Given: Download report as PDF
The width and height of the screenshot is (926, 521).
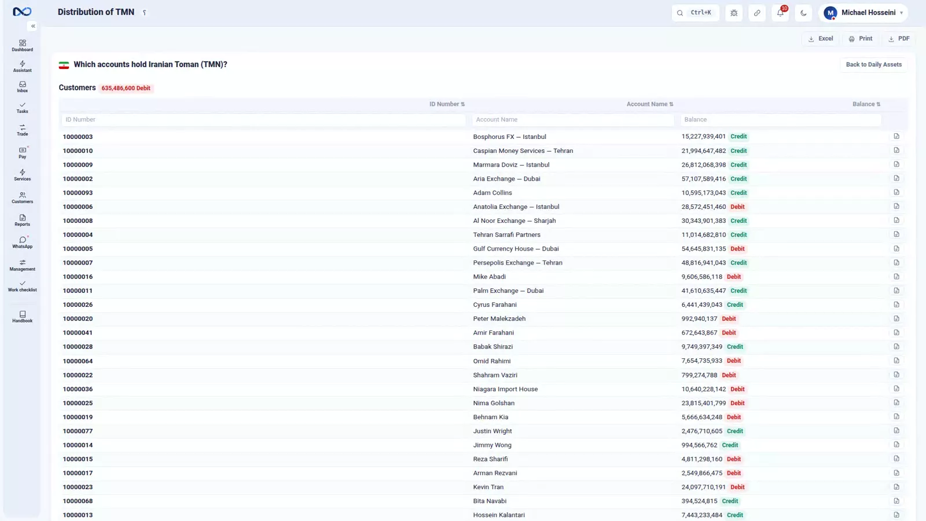Looking at the screenshot, I should click(x=899, y=39).
